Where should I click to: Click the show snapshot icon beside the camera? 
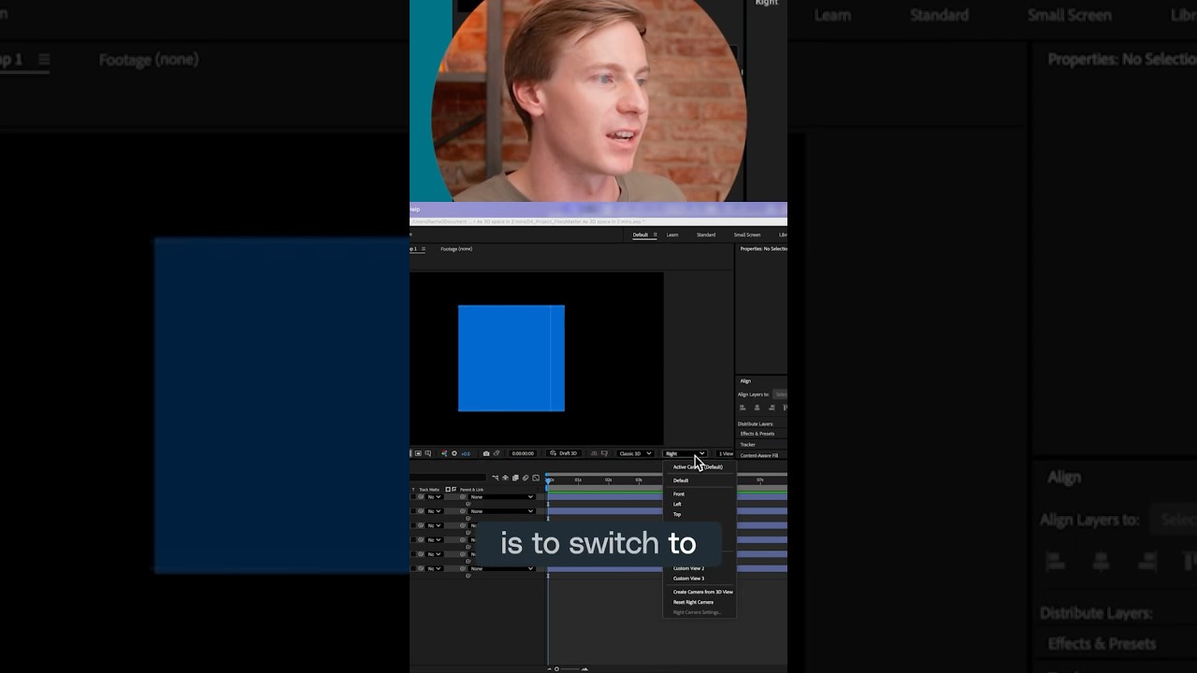[497, 453]
